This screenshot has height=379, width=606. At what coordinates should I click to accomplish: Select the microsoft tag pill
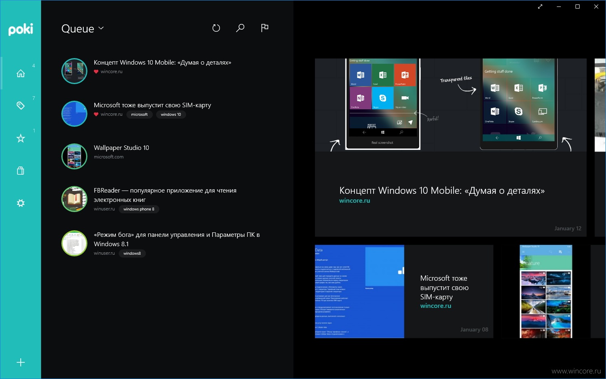pos(139,115)
